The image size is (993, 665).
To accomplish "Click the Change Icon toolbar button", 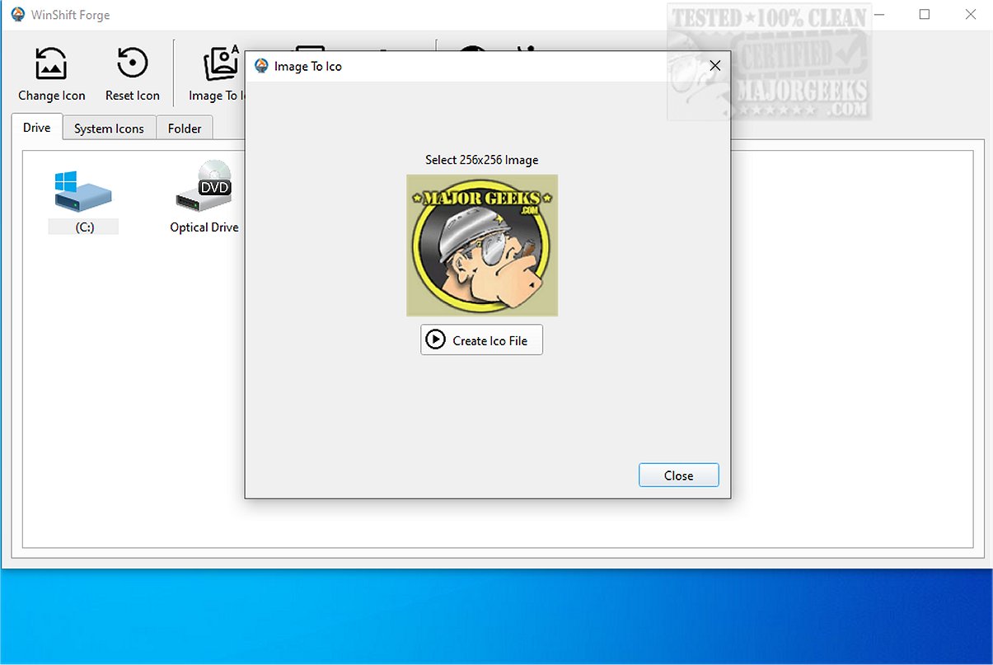I will click(52, 74).
